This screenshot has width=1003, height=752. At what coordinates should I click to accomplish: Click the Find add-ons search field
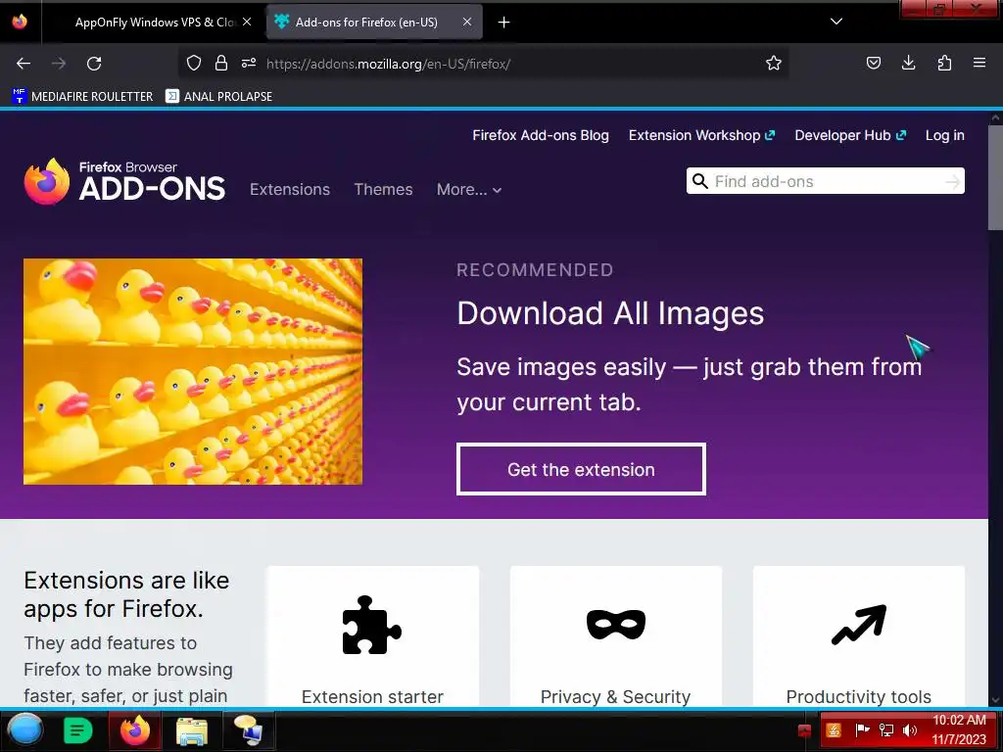(825, 181)
